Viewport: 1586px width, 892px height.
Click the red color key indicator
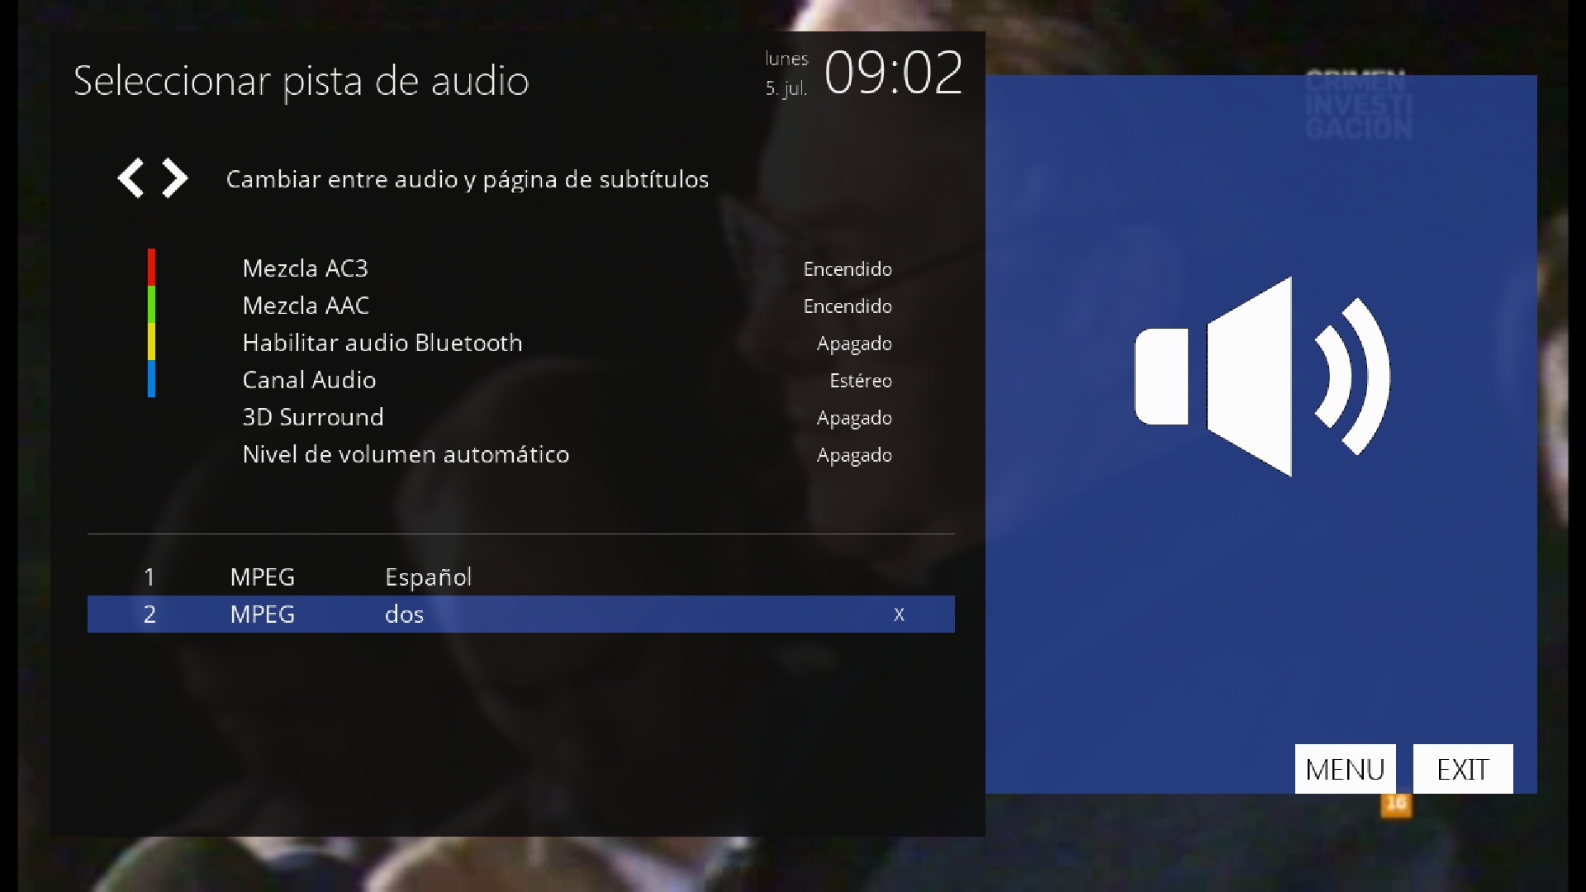pos(151,267)
